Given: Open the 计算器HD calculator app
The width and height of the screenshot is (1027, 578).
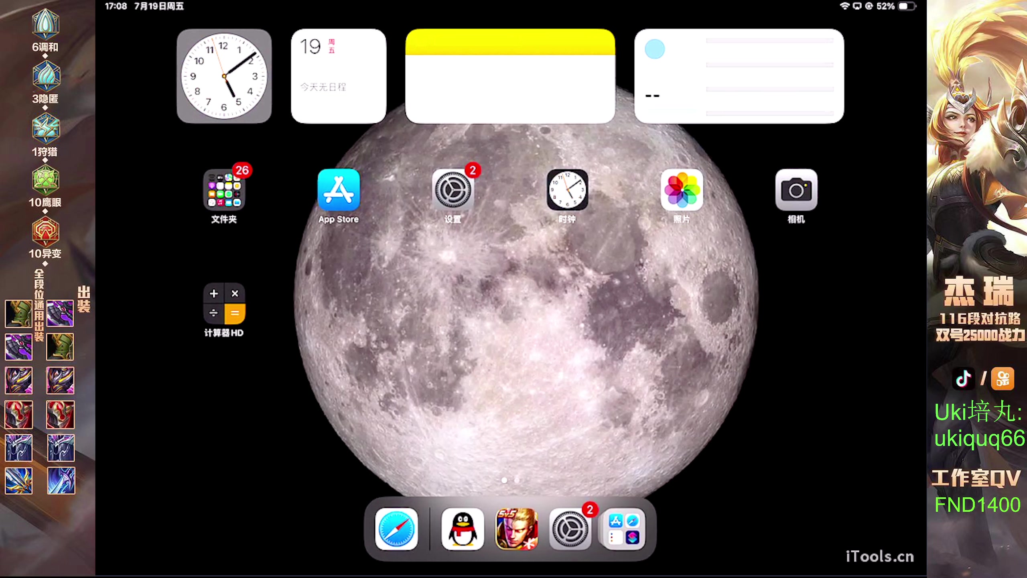Looking at the screenshot, I should [224, 304].
